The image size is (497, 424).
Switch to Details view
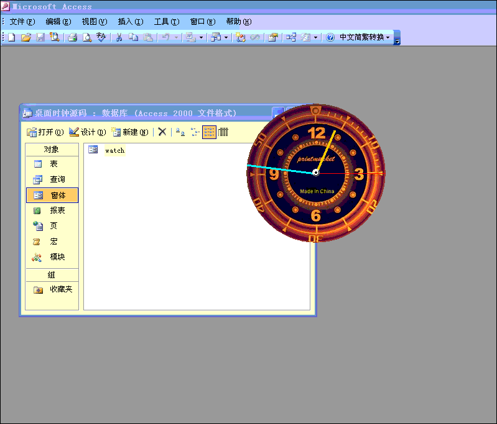click(x=223, y=132)
